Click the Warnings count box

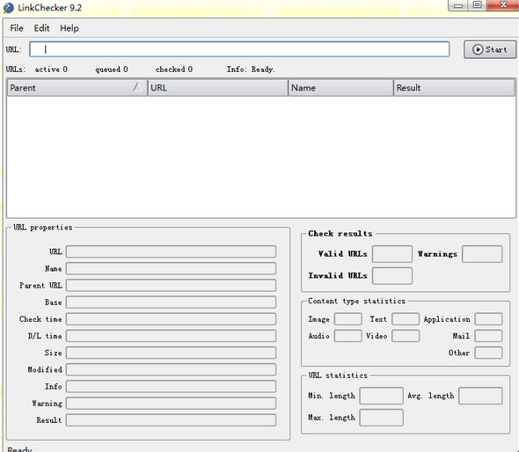[482, 254]
